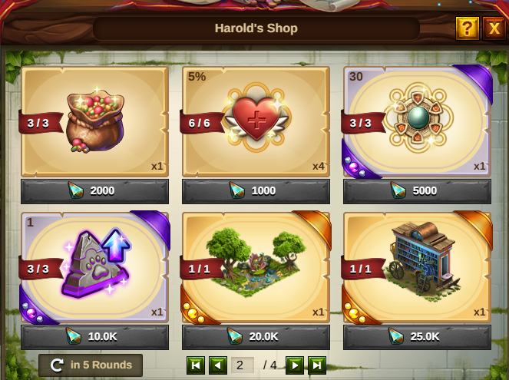Go to the previous shop page
This screenshot has height=380, width=509.
[x=218, y=365]
